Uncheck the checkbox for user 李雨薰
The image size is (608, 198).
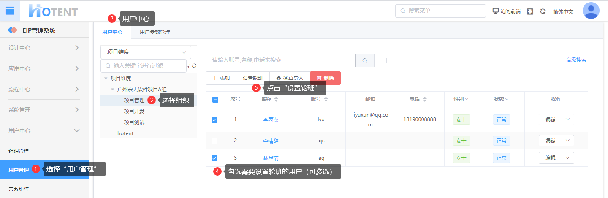[x=214, y=120]
